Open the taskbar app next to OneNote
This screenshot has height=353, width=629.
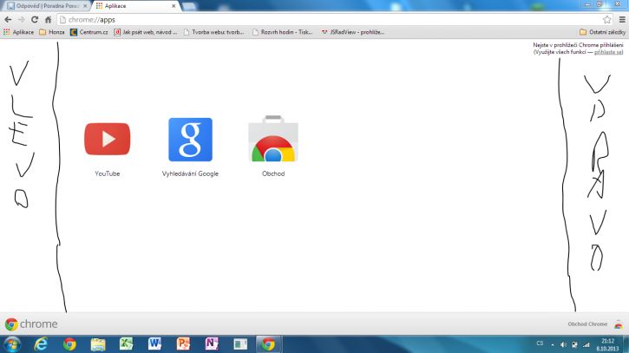click(x=240, y=344)
